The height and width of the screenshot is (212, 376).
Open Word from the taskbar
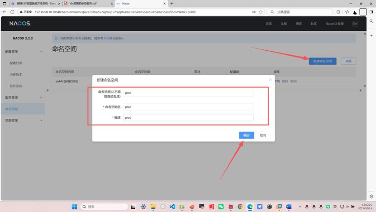tap(289, 207)
